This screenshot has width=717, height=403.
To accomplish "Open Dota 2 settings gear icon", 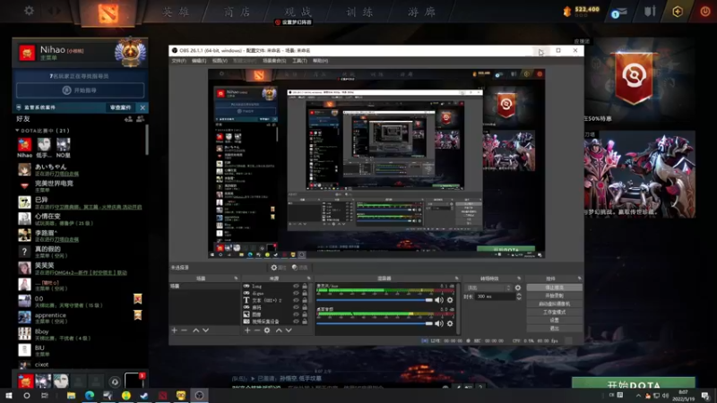I will pyautogui.click(x=29, y=11).
